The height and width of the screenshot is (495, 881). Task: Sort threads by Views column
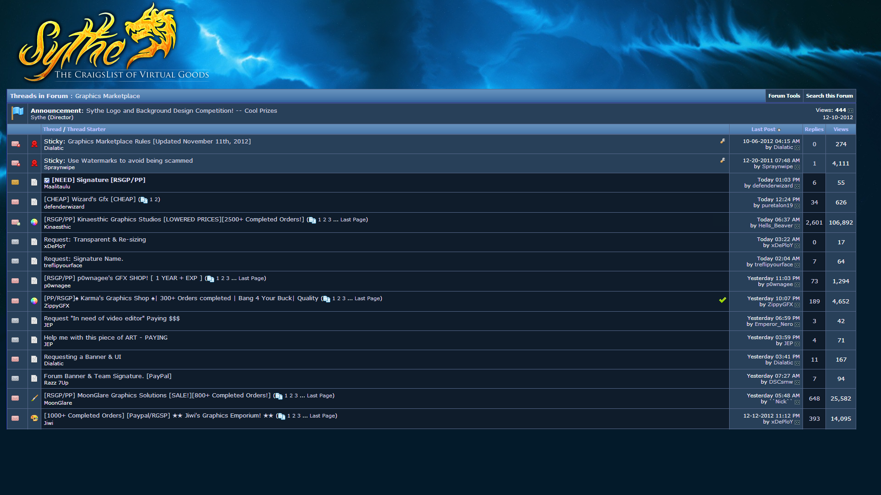pyautogui.click(x=841, y=129)
